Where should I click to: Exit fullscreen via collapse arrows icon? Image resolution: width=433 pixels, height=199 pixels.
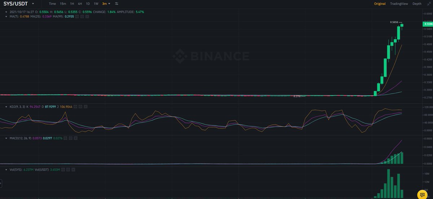(428, 4)
